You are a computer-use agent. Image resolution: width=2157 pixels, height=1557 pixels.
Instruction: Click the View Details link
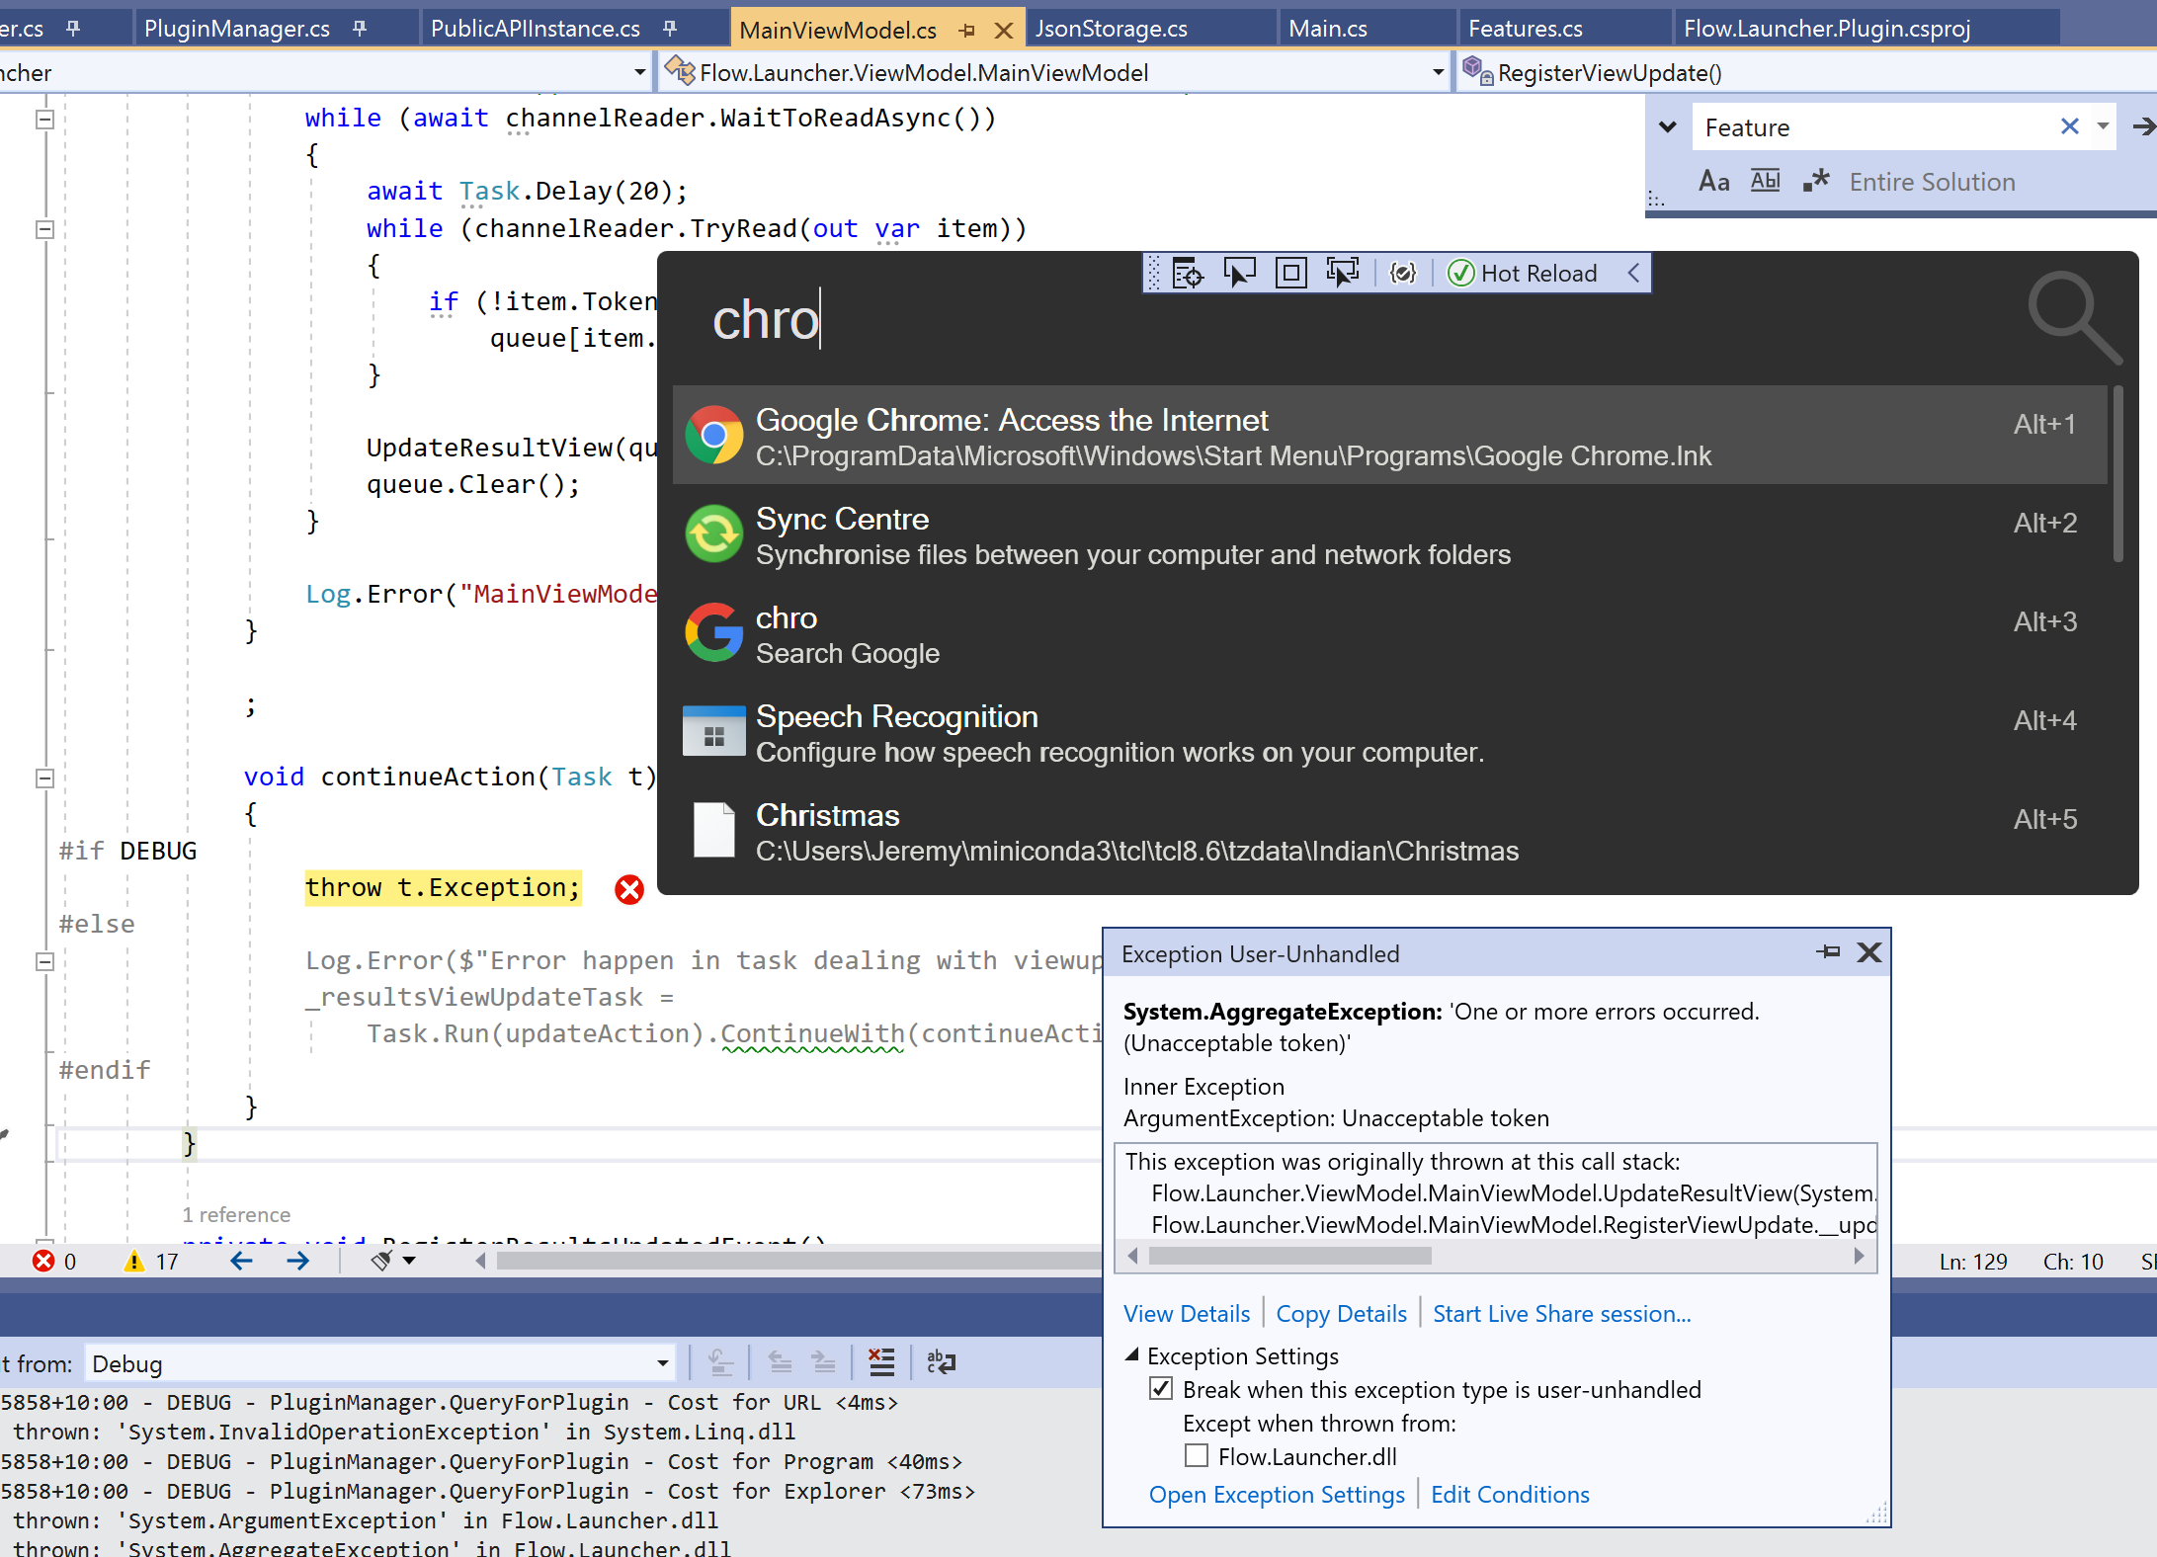pyautogui.click(x=1186, y=1314)
